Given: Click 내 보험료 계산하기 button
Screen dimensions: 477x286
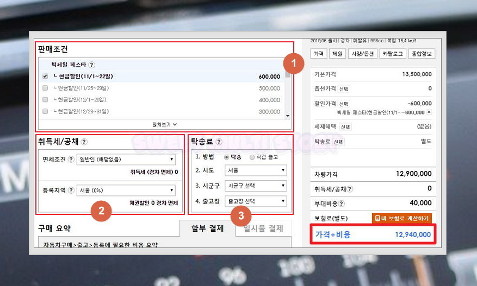Looking at the screenshot, I should [x=401, y=218].
